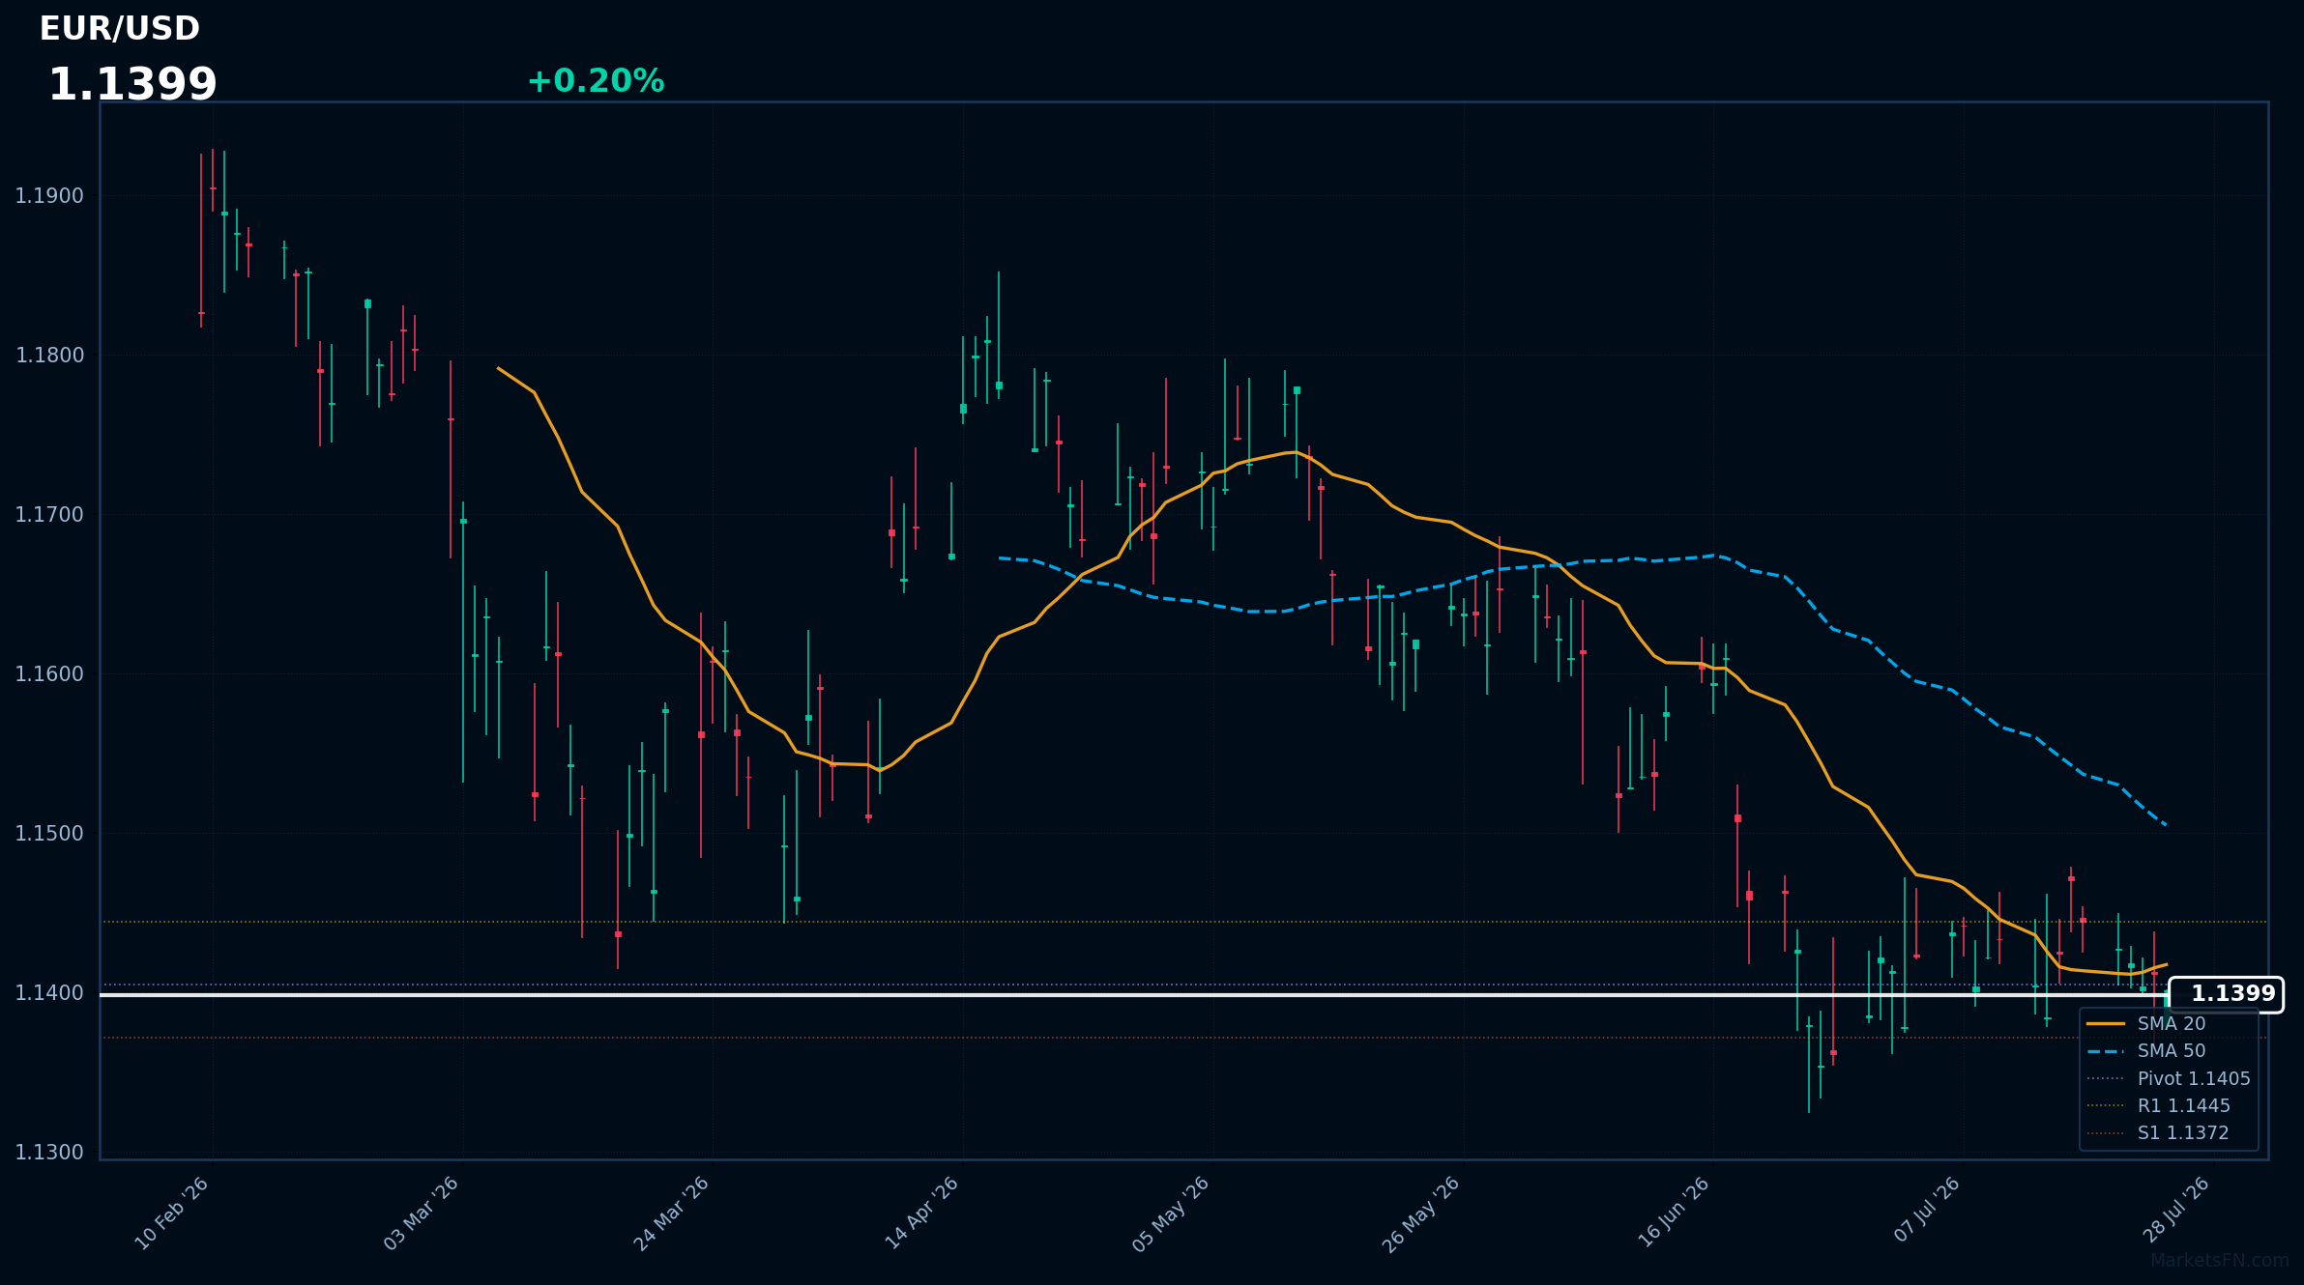Click the 1.1700 y-axis label
Screen dimensions: 2304x1285
49,515
